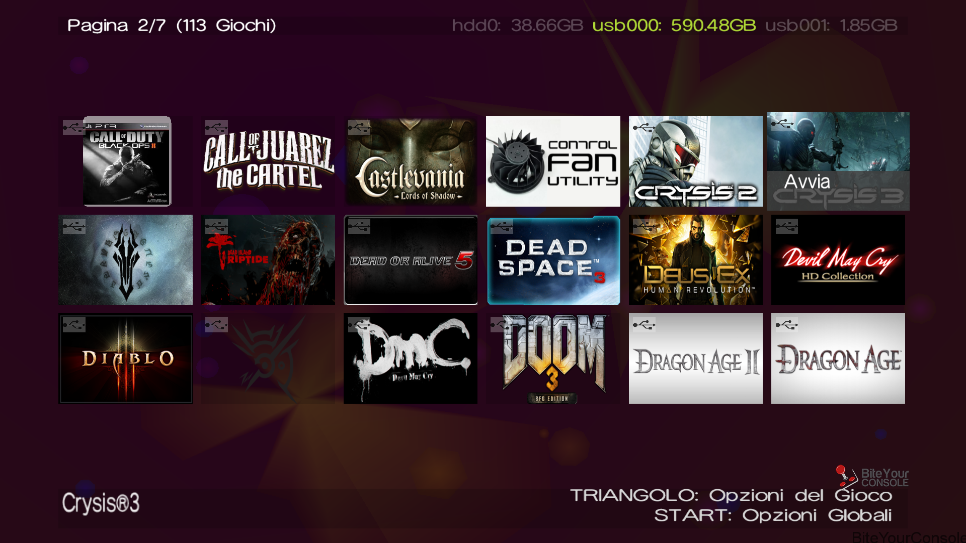Choose the Dead Space 3 tile
Screen dimensions: 966x543
click(553, 260)
